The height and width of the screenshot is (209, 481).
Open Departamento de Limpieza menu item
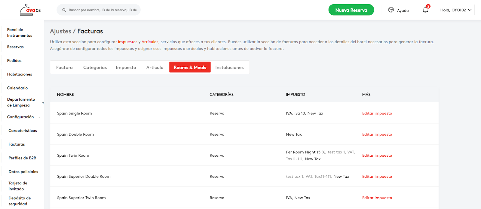click(21, 102)
